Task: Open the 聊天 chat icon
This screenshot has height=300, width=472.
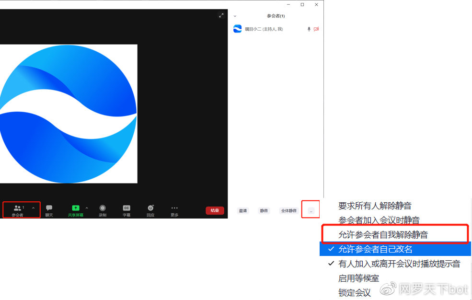Action: coord(49,208)
